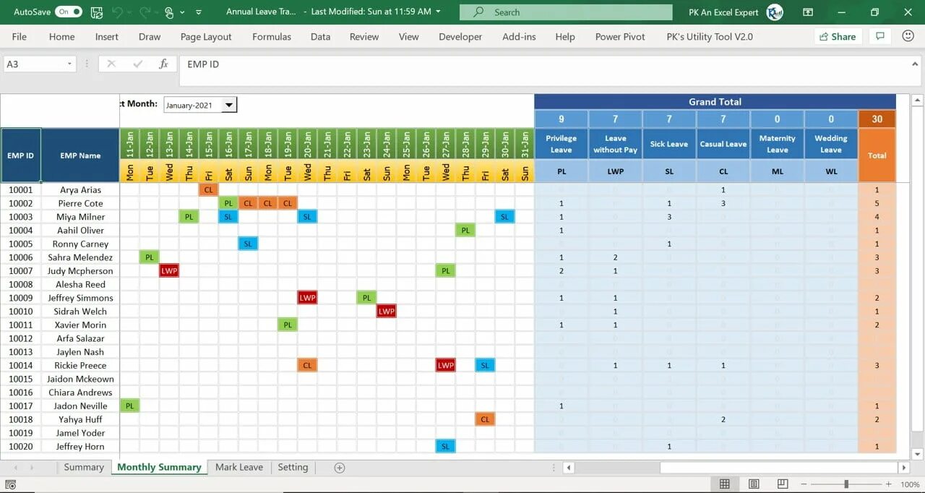Click the vertical scrollbar up arrow

click(x=918, y=101)
